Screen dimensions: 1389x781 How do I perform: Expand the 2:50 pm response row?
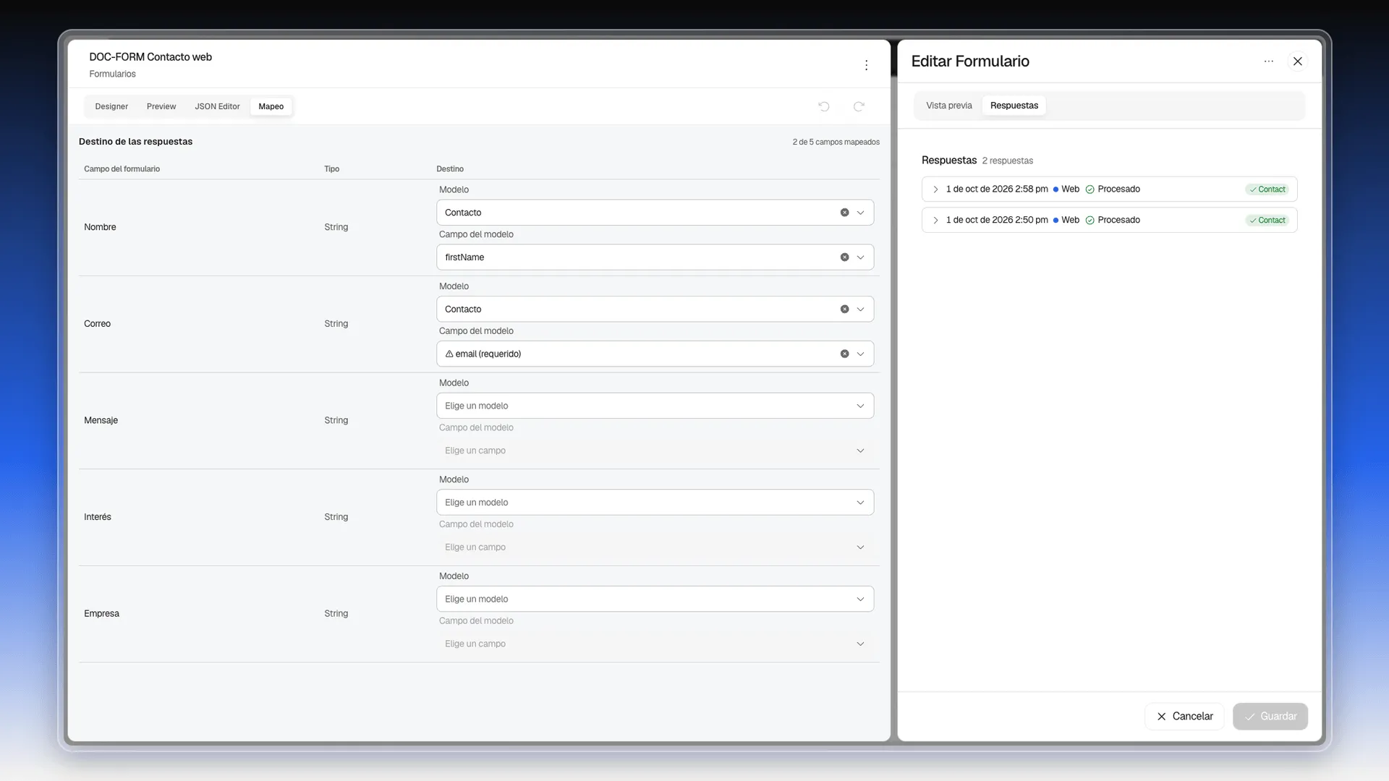(x=935, y=221)
